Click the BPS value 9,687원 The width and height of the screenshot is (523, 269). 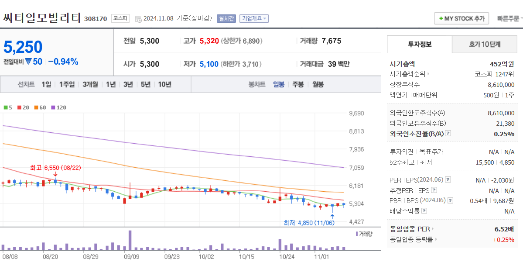503,200
